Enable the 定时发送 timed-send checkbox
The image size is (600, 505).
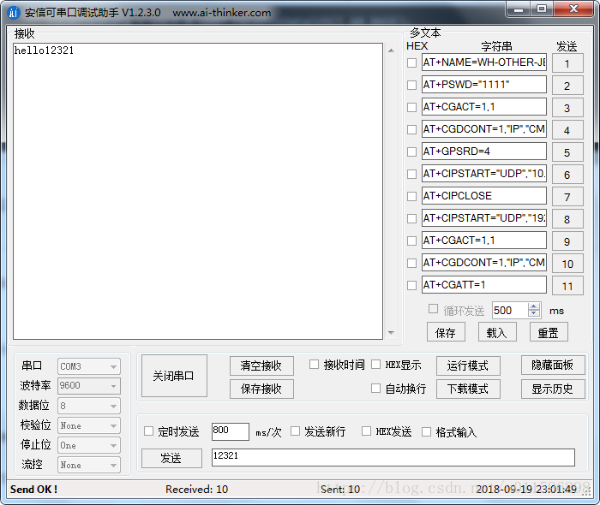click(148, 431)
